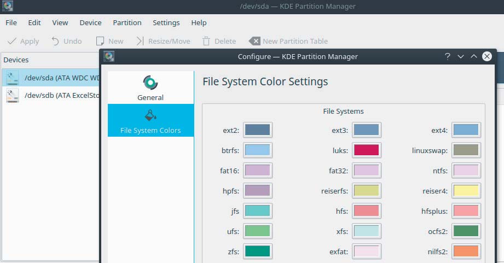Viewport: 504px width, 263px height.
Task: Click the reiserfs: label text
Action: click(334, 191)
